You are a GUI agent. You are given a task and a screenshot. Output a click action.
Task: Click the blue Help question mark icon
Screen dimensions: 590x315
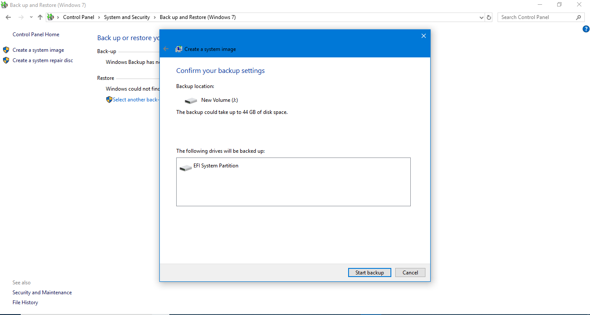click(586, 29)
